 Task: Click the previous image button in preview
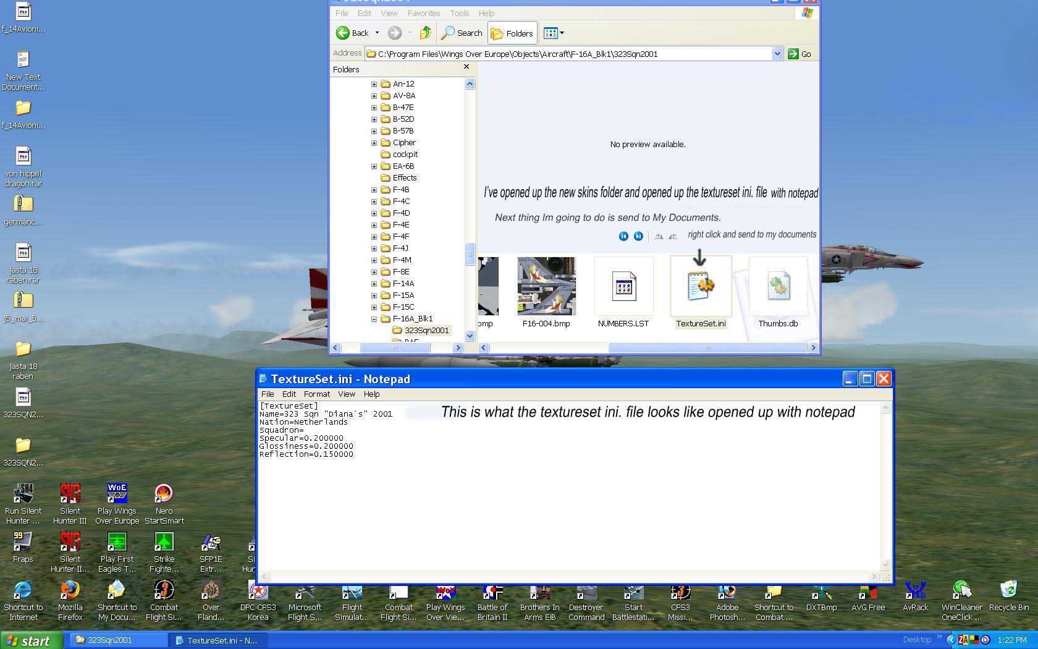pyautogui.click(x=623, y=236)
